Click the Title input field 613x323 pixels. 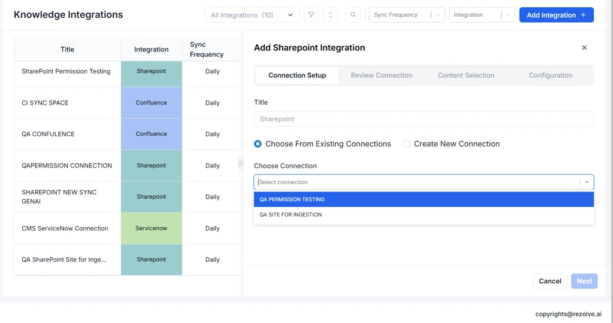point(423,119)
